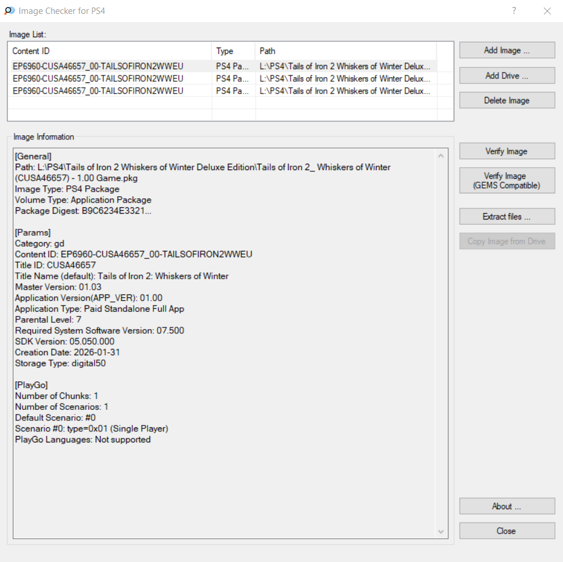Viewport: 563px width, 562px height.
Task: Click the Package Digest line in Image Information
Action: point(83,211)
